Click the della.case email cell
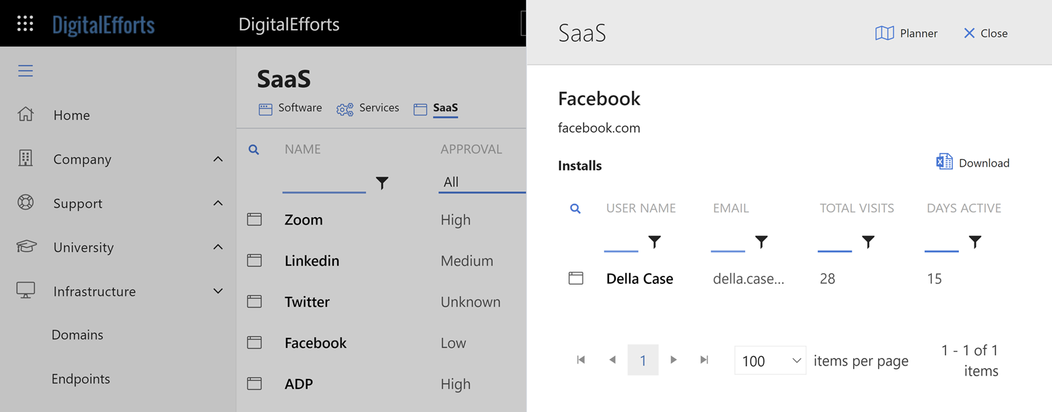 click(x=749, y=279)
